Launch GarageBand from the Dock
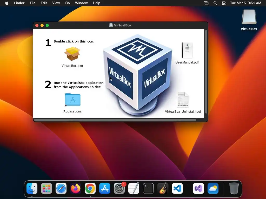 click(163, 188)
